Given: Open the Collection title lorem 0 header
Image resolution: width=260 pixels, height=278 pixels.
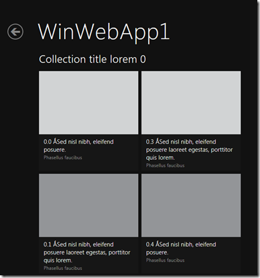Looking at the screenshot, I should click(92, 59).
